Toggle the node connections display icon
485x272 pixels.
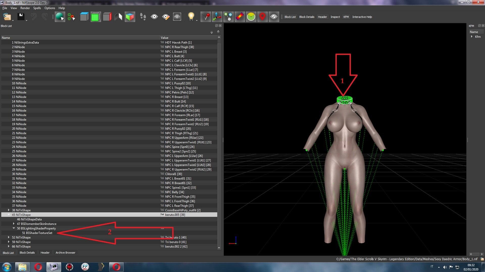point(229,17)
